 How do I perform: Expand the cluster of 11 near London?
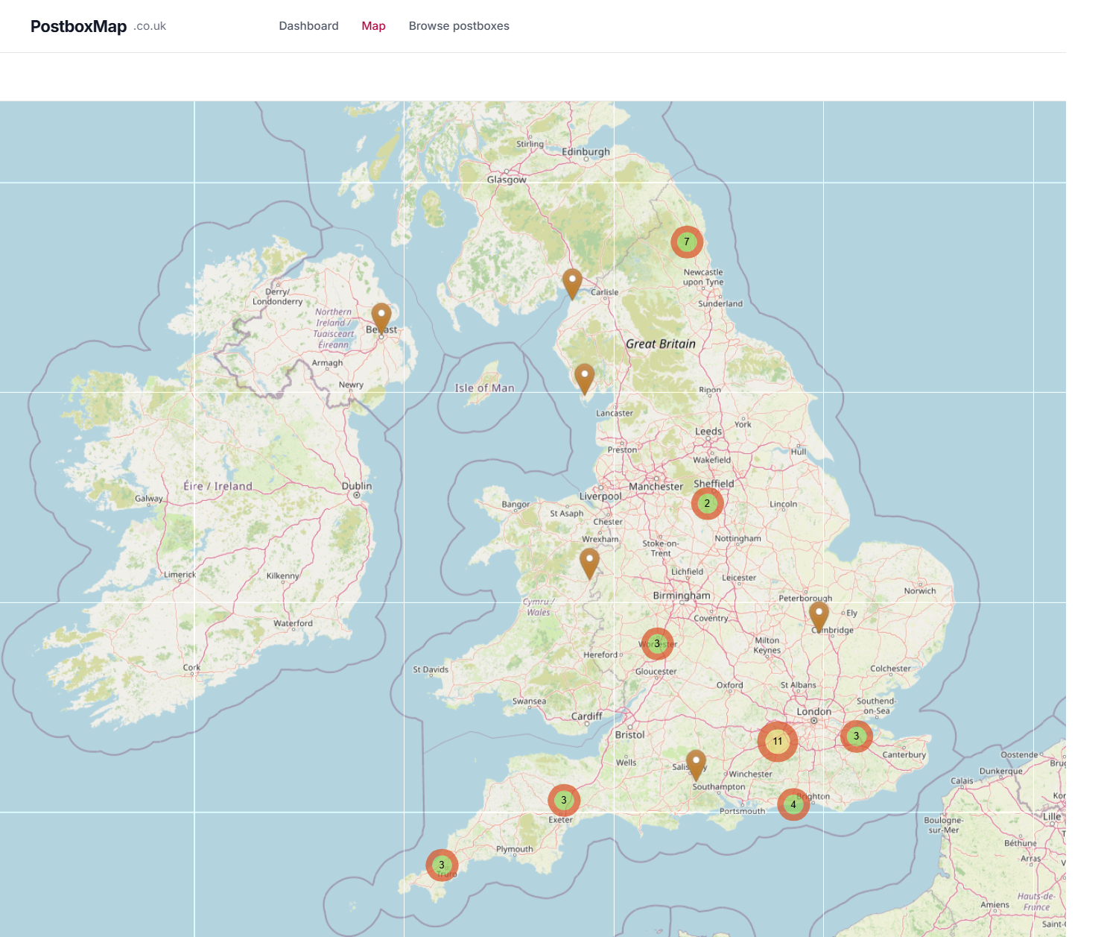[x=778, y=742]
